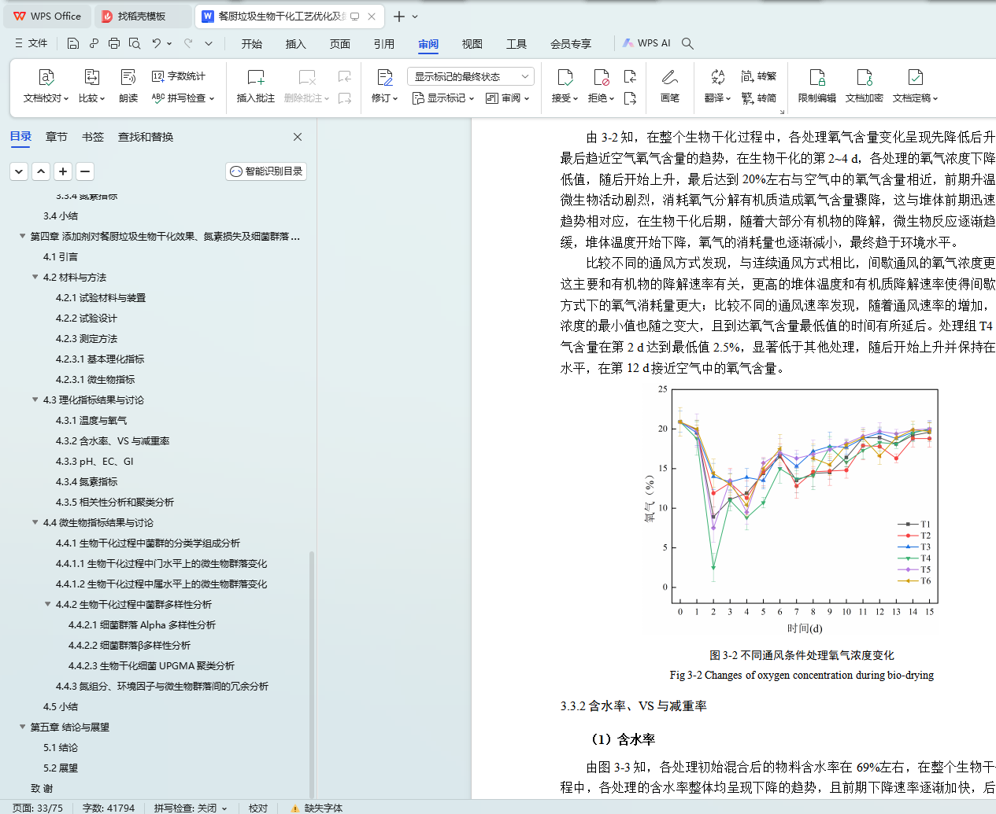Screen dimensions: 996x814
Task: Click 字数: 41794 in status bar
Action: (109, 808)
